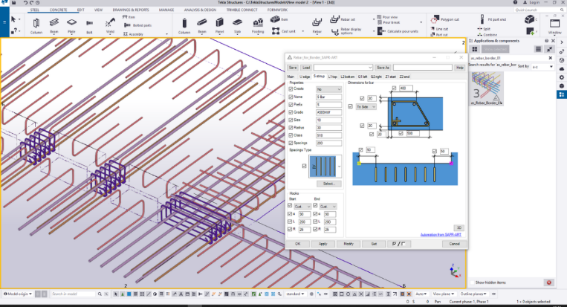Click the undo icon in title bar
The width and height of the screenshot is (567, 307).
tap(25, 2)
